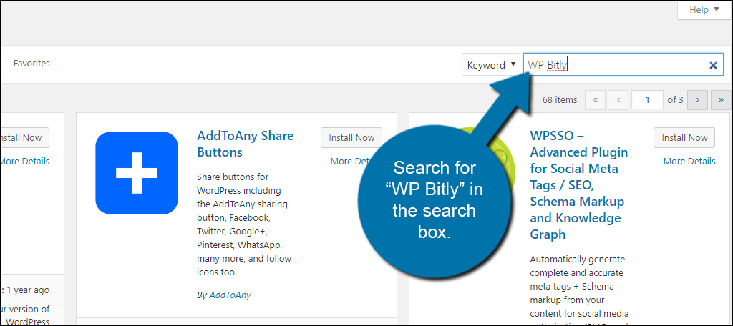Jump to the last results page
This screenshot has height=326, width=733.
(x=721, y=100)
